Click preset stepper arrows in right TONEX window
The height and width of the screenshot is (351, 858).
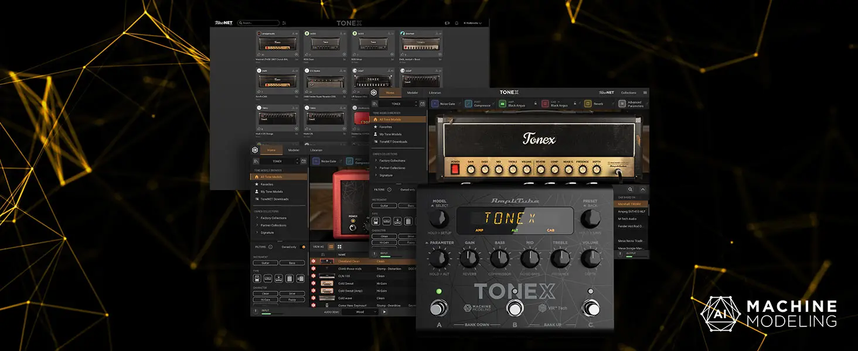415,104
